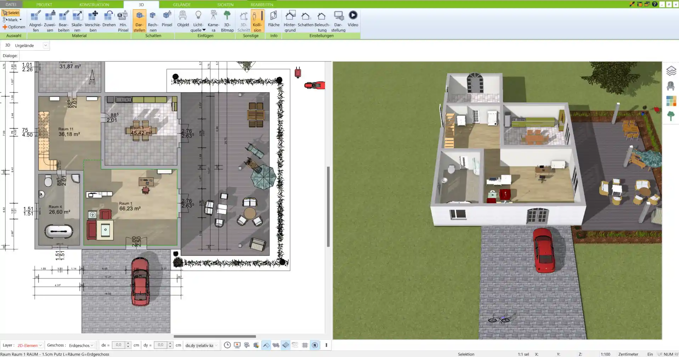Click the monitor icon in bottom toolbar
This screenshot has height=357, width=679.
pos(237,345)
